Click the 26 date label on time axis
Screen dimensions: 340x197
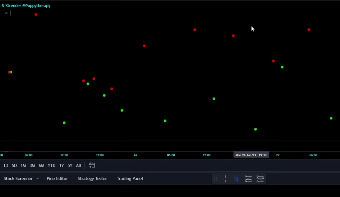[x=135, y=155]
